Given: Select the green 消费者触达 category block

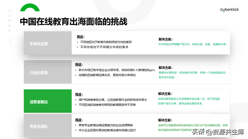Looking at the screenshot, I should pos(48,101).
